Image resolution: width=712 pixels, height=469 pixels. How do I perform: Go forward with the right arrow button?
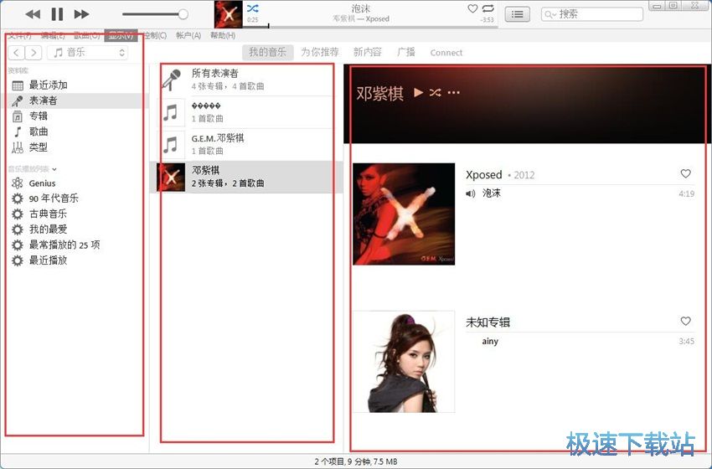[x=34, y=53]
